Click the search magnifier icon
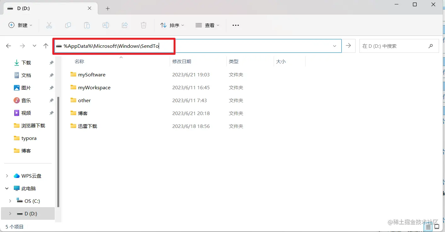This screenshot has height=232, width=445. coord(431,46)
